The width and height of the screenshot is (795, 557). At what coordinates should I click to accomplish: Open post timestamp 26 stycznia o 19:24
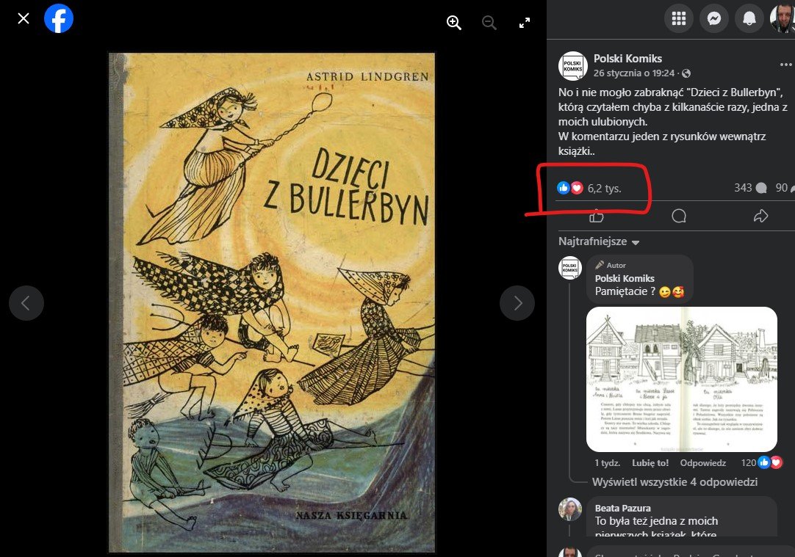[x=634, y=73]
